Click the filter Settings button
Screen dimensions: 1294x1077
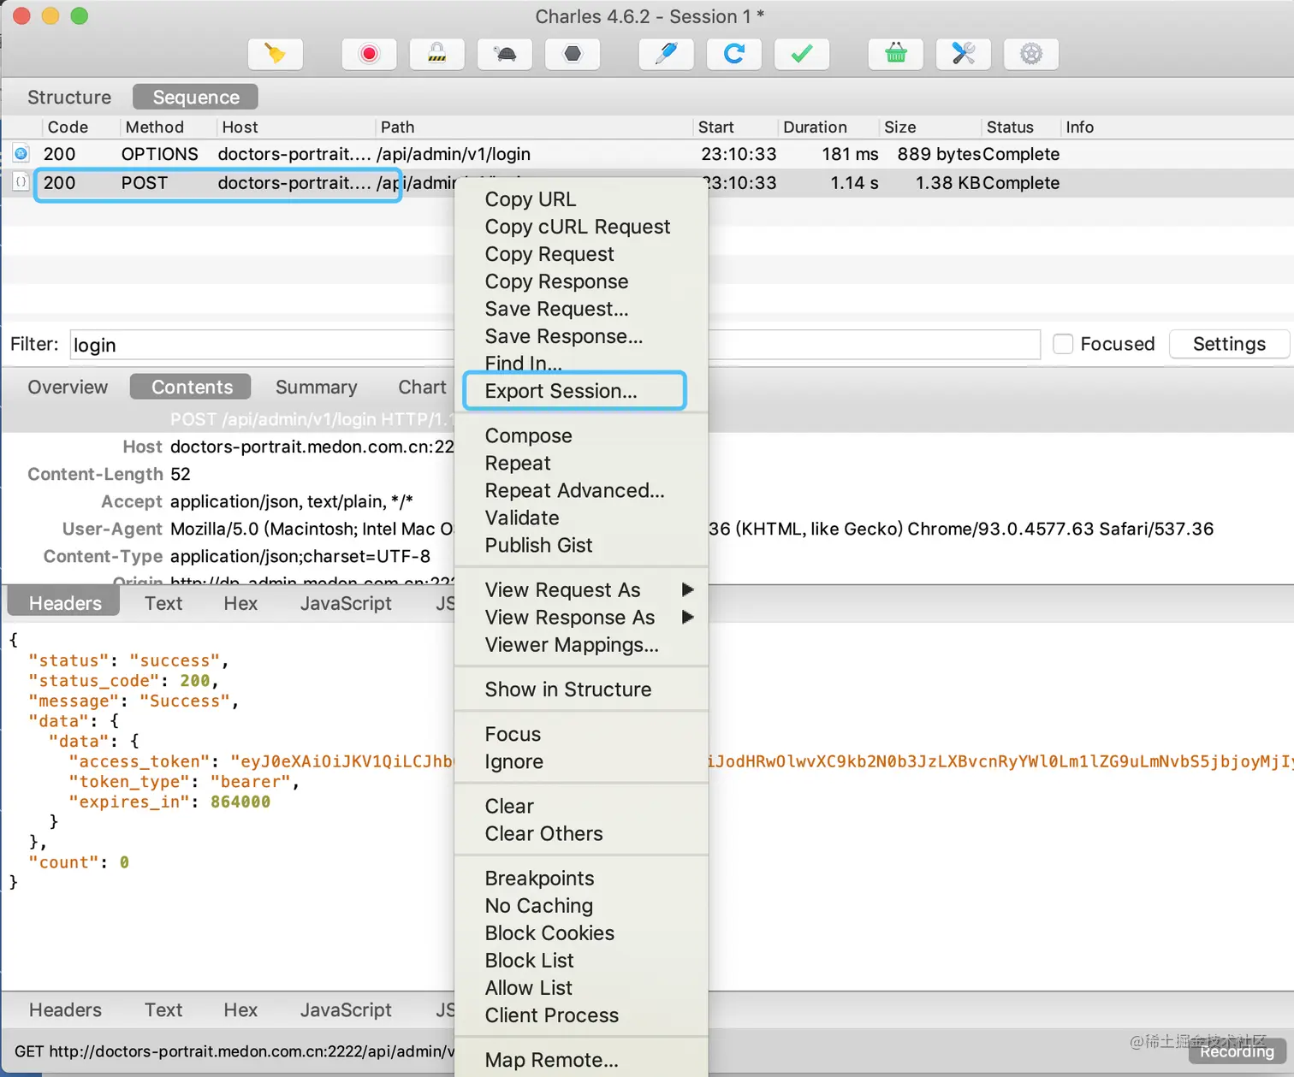coord(1229,344)
